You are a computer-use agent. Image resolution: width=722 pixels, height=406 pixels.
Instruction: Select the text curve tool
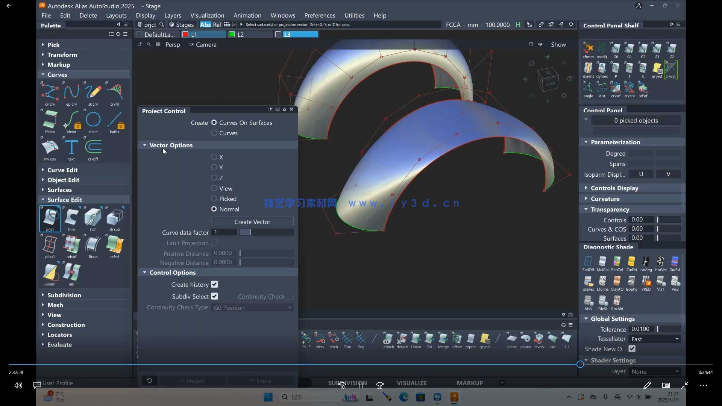pos(71,147)
